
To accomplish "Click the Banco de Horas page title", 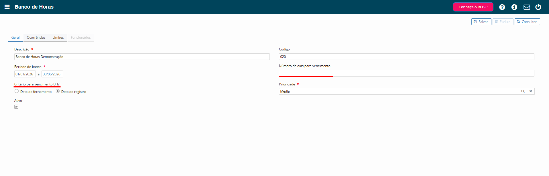I will [x=34, y=7].
